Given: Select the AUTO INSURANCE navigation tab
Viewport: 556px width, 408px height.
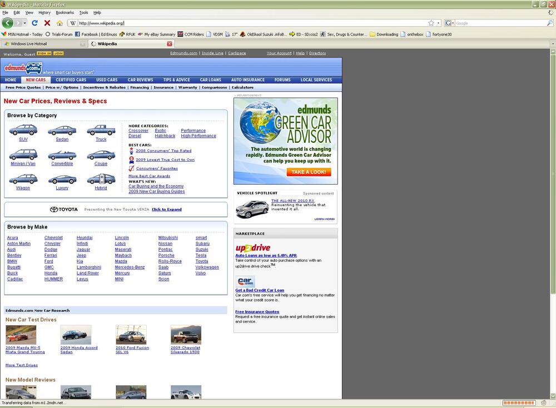Looking at the screenshot, I should [248, 80].
